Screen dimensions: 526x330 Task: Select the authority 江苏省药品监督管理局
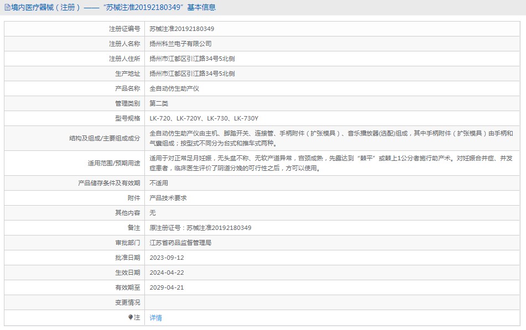[180, 243]
